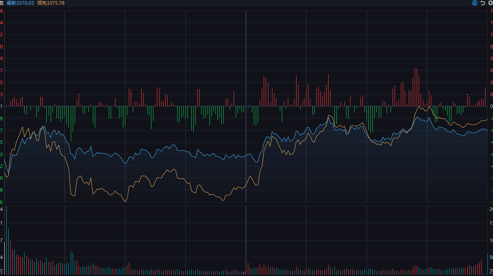Click the solid midday vertical divider line

246,118
